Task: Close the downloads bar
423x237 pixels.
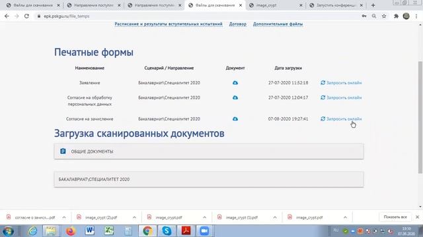Action: tap(417, 217)
